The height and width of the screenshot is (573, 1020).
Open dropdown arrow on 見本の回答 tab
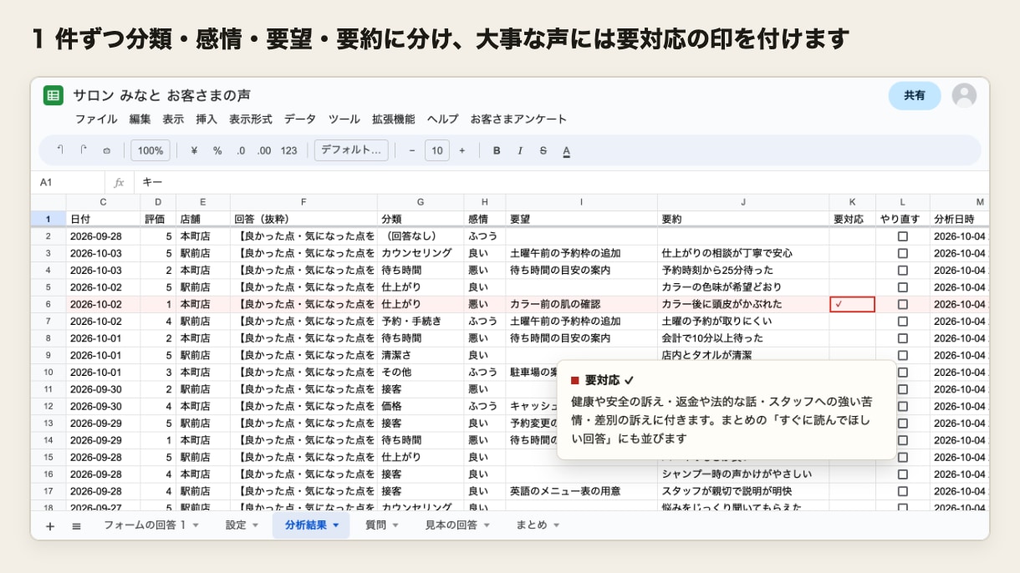pos(487,525)
